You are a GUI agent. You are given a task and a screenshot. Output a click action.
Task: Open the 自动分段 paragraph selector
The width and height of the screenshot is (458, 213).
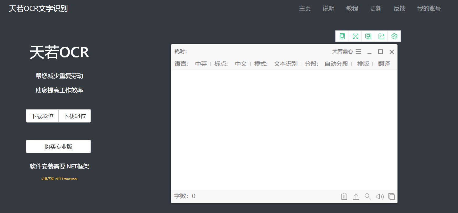[336, 64]
